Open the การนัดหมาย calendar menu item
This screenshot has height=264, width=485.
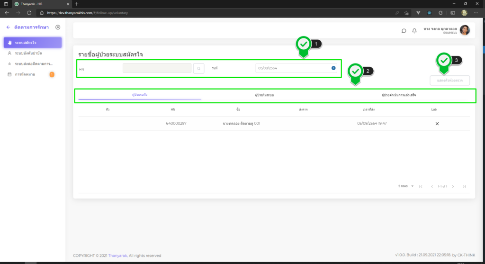pos(25,74)
